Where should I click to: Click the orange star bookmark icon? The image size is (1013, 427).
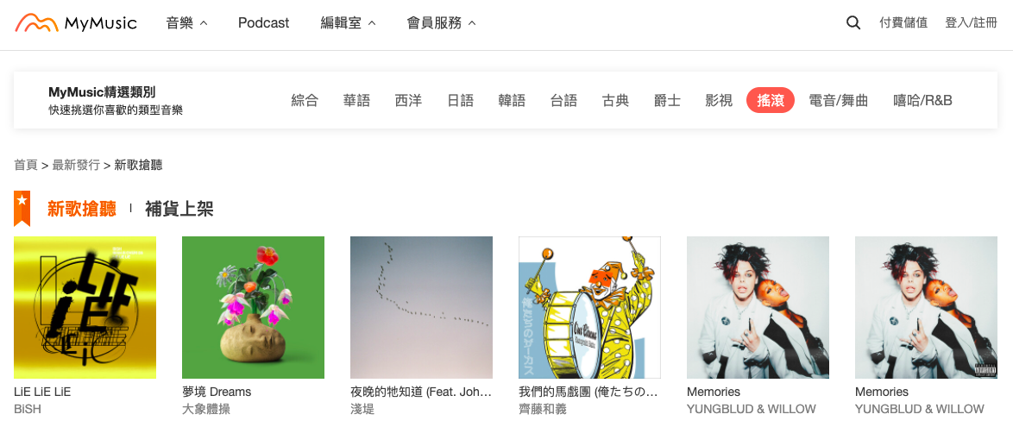22,209
